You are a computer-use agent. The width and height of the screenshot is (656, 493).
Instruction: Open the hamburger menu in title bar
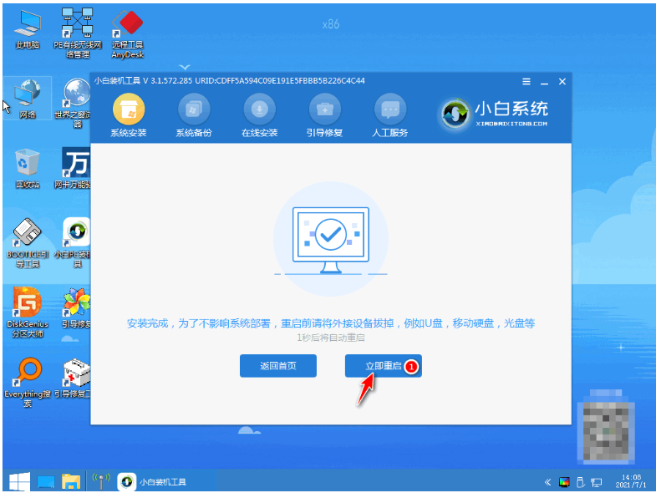526,81
